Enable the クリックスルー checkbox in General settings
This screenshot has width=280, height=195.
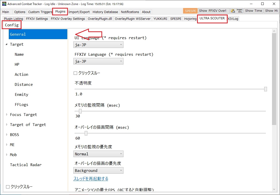click(75, 73)
